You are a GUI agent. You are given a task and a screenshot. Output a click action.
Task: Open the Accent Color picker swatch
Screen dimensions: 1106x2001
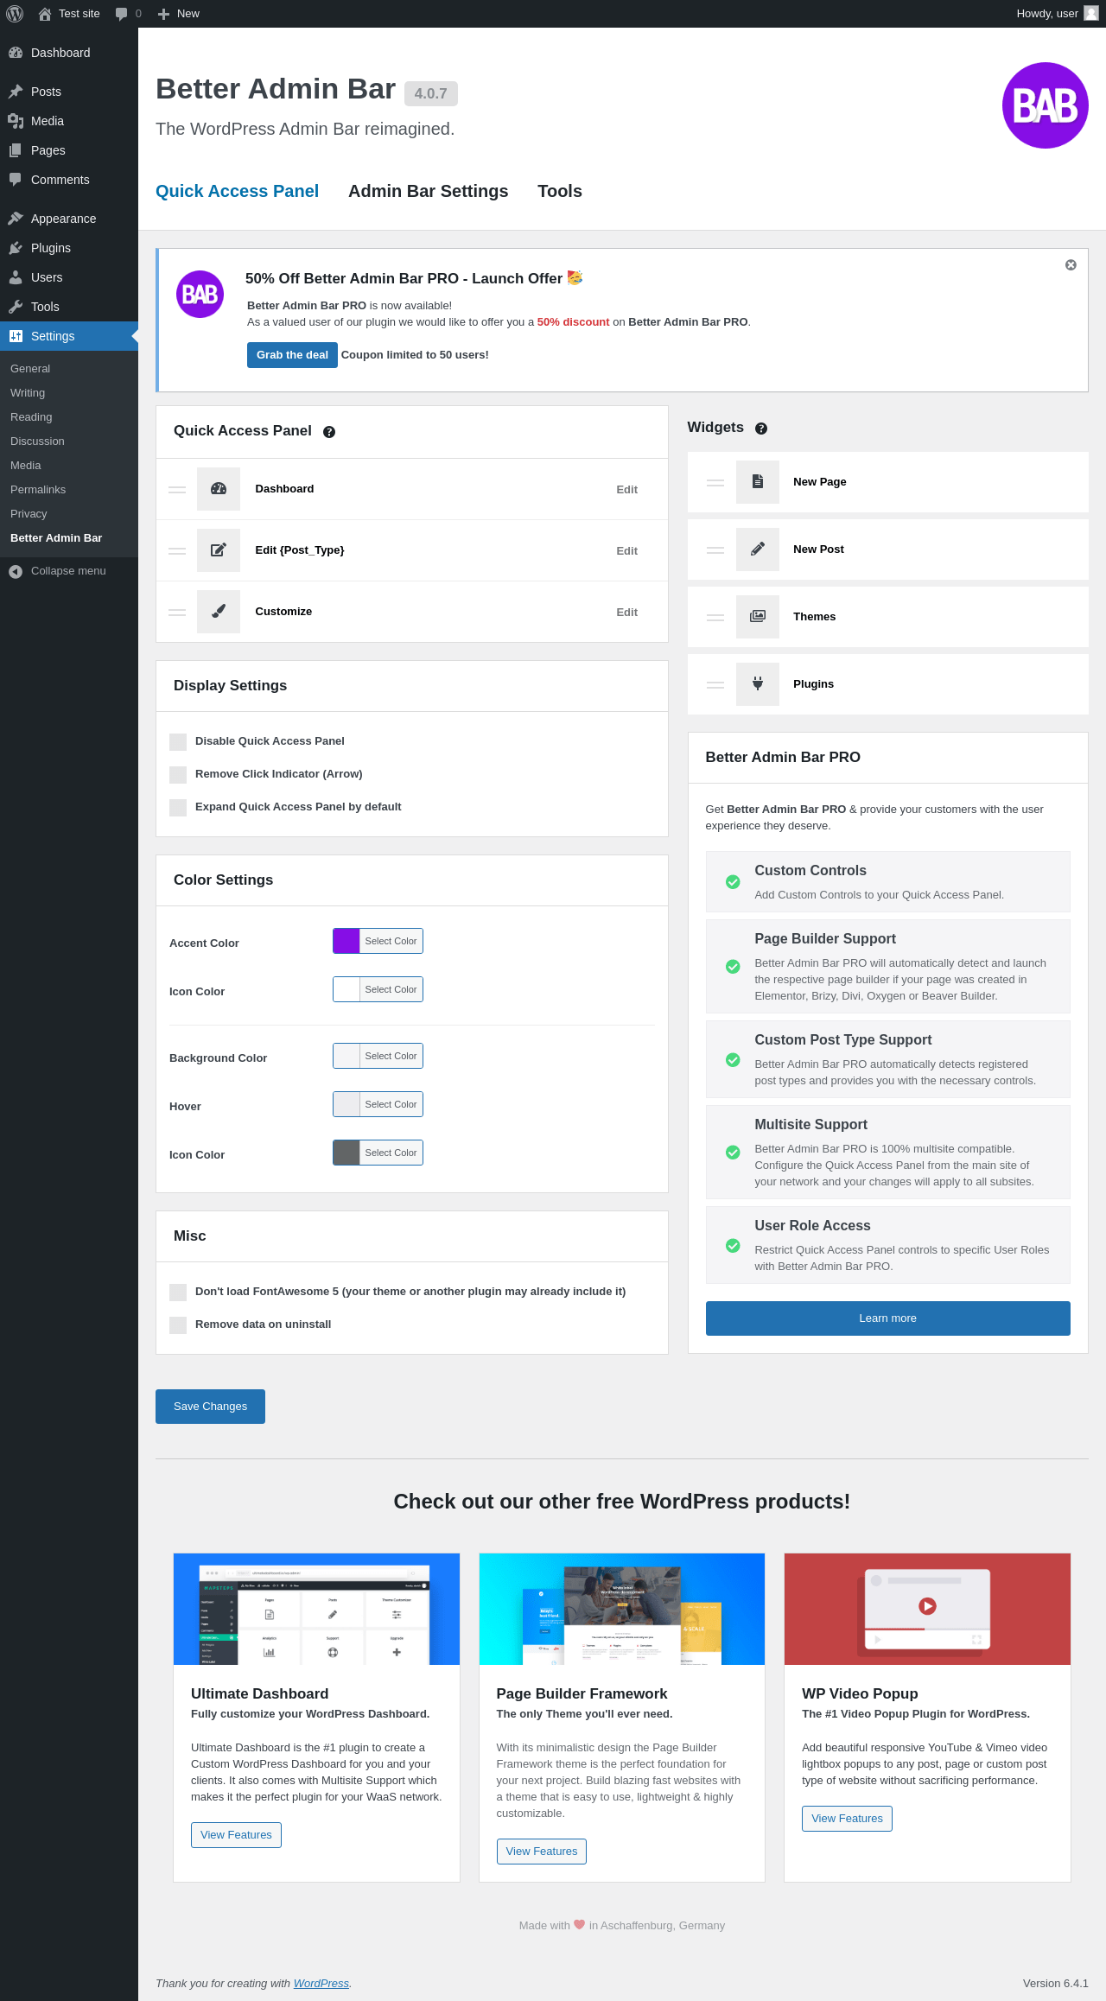pyautogui.click(x=346, y=941)
